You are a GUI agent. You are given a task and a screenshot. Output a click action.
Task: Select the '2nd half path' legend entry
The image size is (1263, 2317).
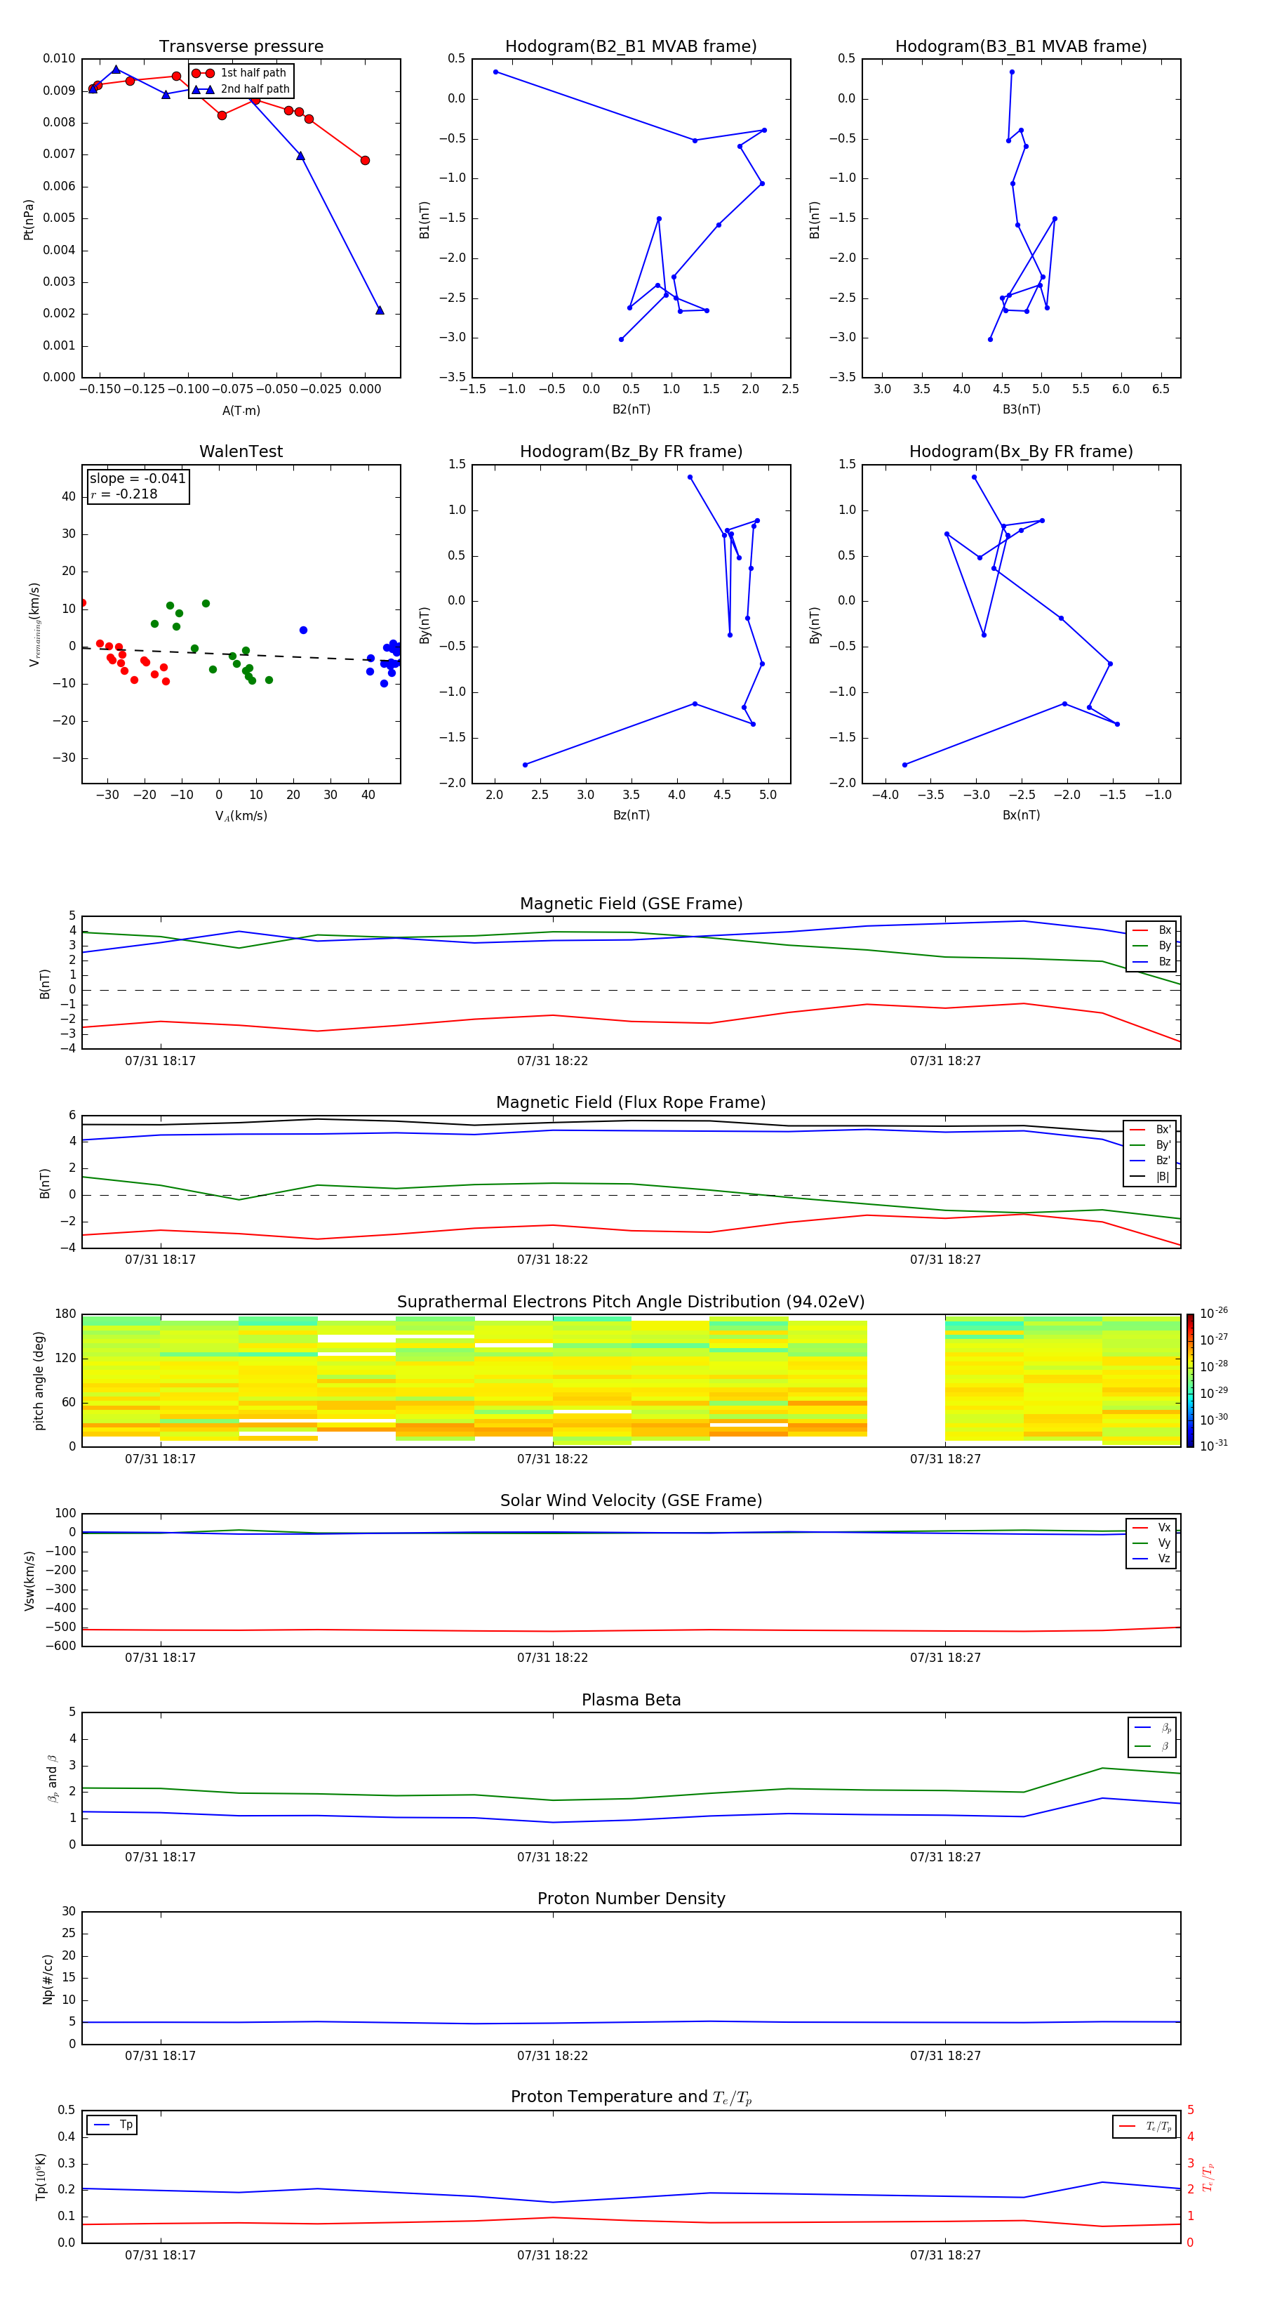(241, 89)
